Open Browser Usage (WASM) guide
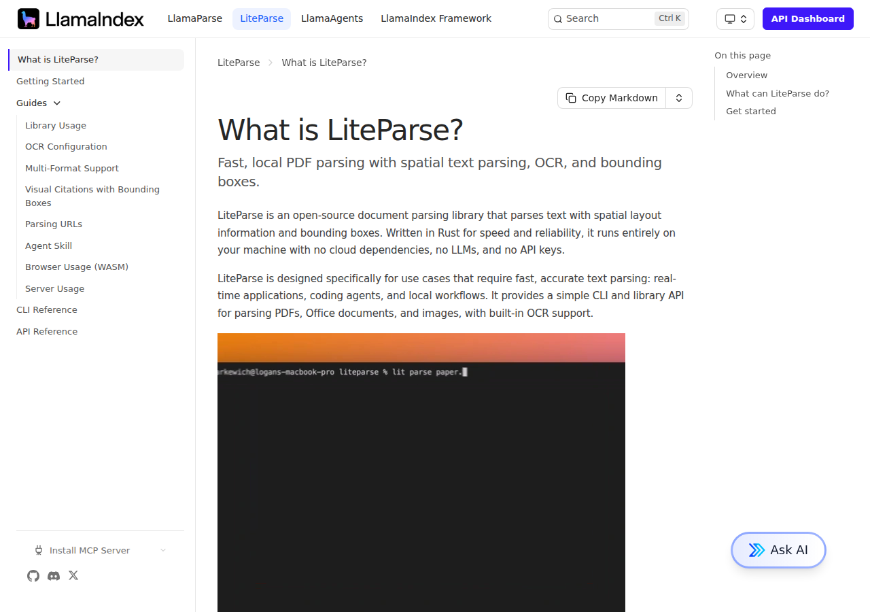The height and width of the screenshot is (612, 870). [x=77, y=267]
